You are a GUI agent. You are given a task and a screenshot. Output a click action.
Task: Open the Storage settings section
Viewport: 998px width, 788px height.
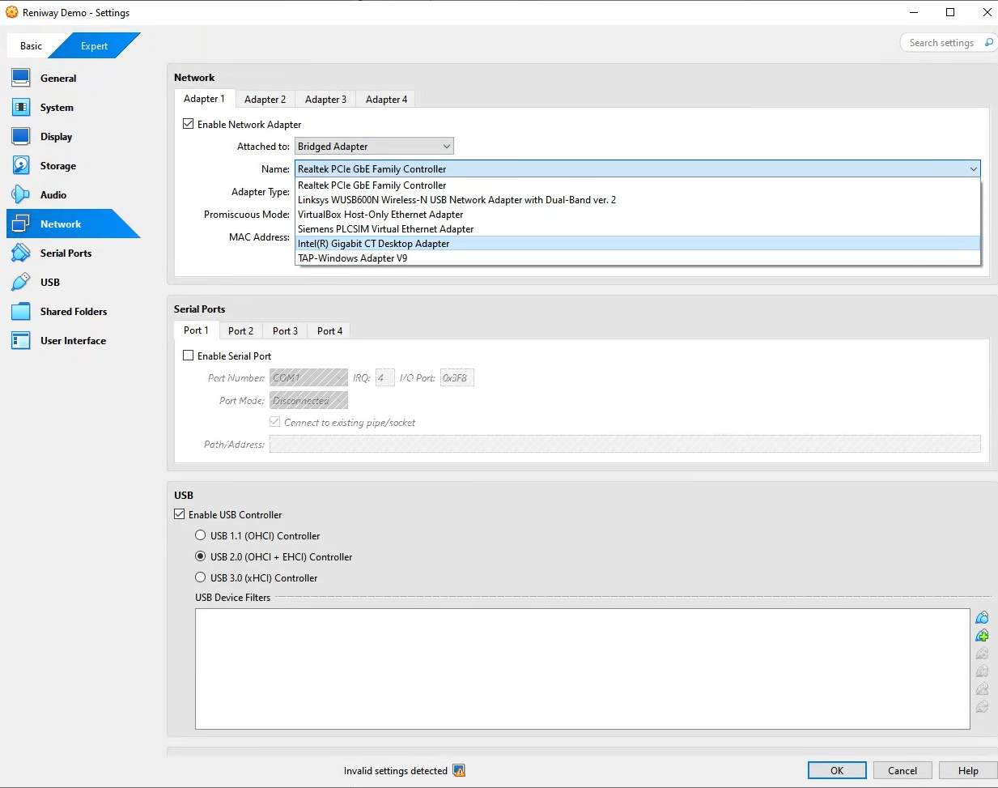(x=58, y=166)
